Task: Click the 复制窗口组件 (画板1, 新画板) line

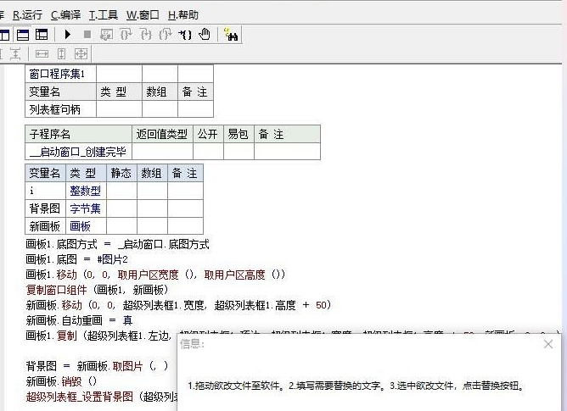Action: pyautogui.click(x=98, y=290)
